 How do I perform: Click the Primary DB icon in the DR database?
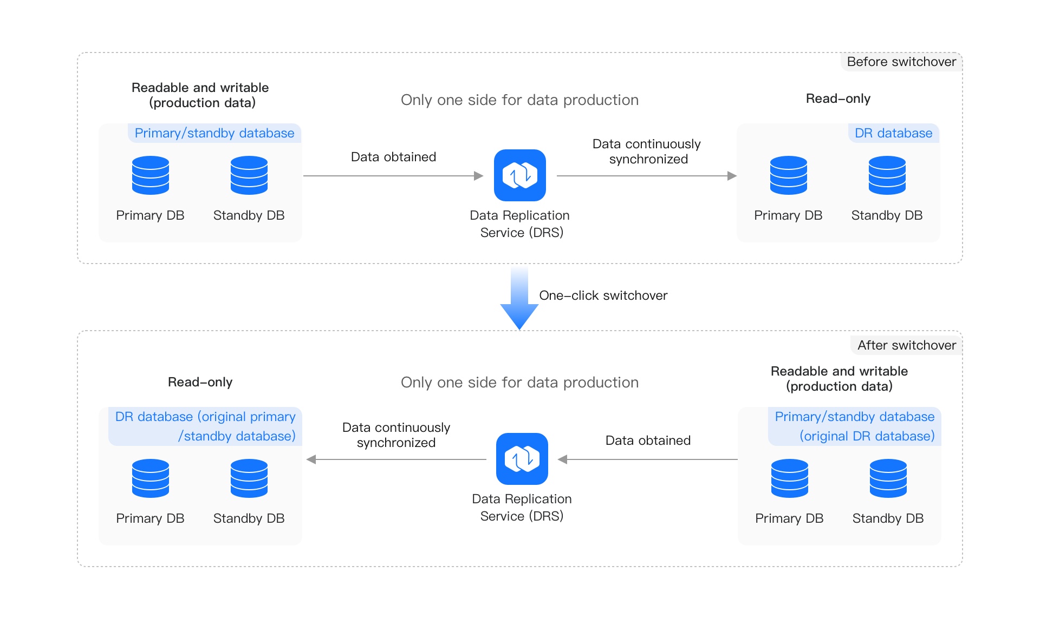789,175
